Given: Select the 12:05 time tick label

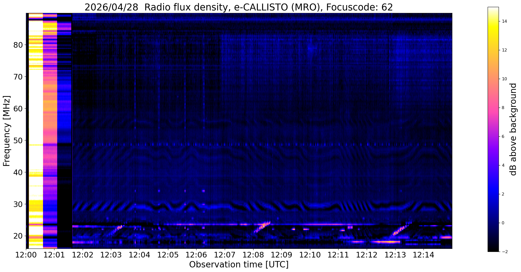Looking at the screenshot, I should click(x=168, y=255).
